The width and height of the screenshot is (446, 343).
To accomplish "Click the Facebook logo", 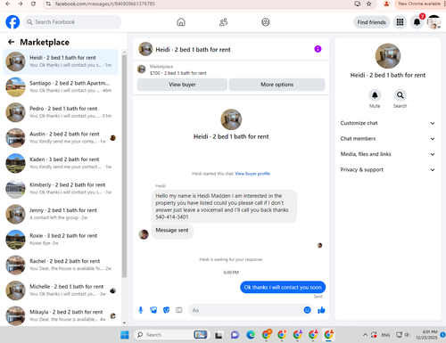I will pos(12,22).
